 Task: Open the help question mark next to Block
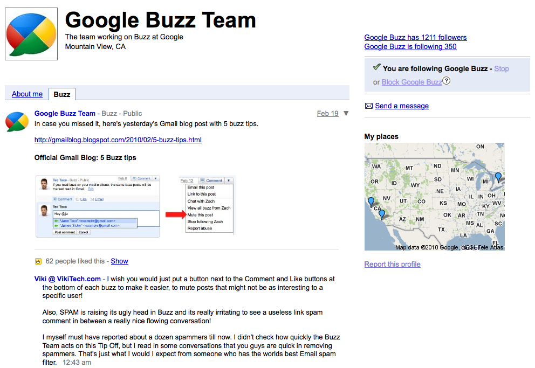point(446,81)
